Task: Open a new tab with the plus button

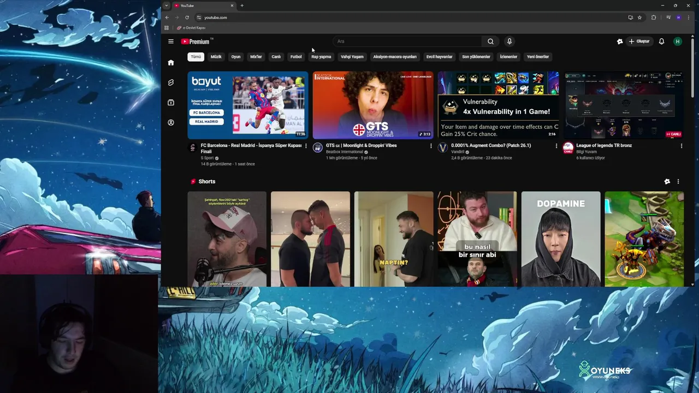Action: pos(242,5)
